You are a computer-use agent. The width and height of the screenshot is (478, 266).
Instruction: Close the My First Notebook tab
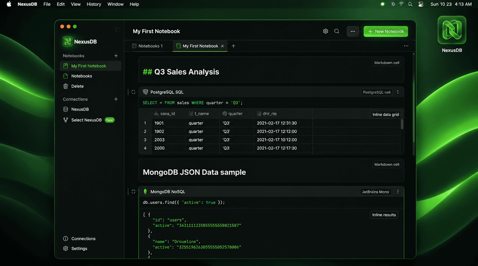pos(222,46)
